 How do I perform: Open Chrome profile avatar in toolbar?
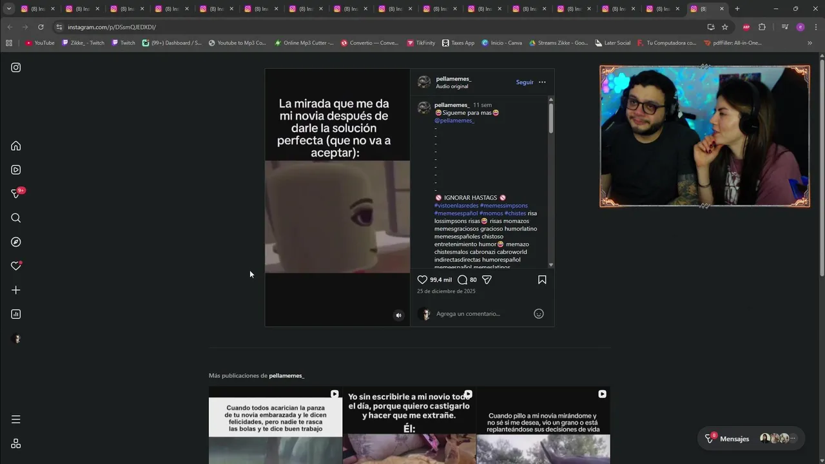point(800,27)
